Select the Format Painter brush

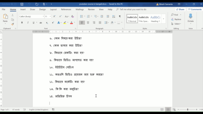12,24
